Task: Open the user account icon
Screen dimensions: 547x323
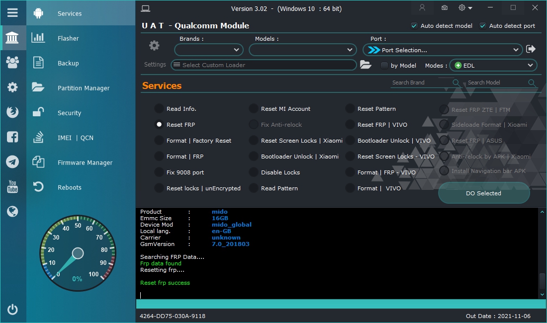Action: pos(422,7)
